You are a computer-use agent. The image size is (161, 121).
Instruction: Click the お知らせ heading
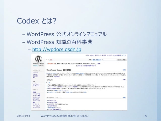coord(49,80)
